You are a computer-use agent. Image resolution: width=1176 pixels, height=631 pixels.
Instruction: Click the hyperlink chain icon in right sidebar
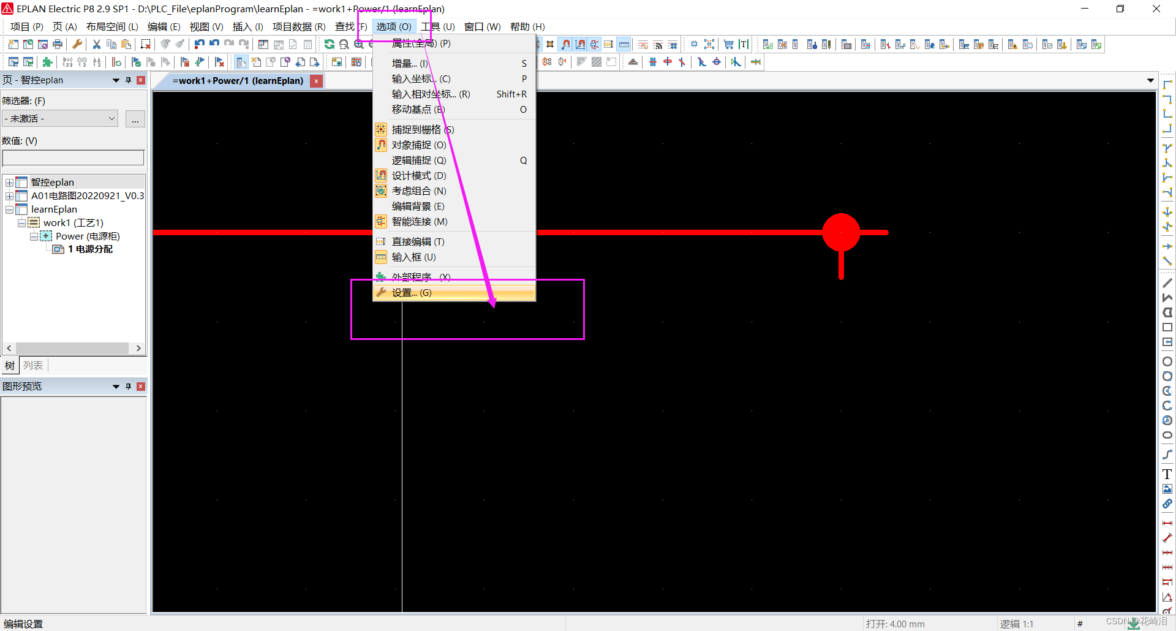tap(1167, 504)
